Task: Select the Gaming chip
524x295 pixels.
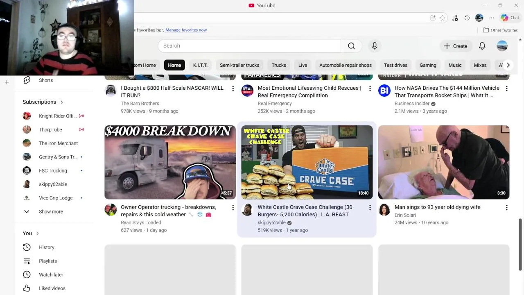Action: [x=428, y=65]
